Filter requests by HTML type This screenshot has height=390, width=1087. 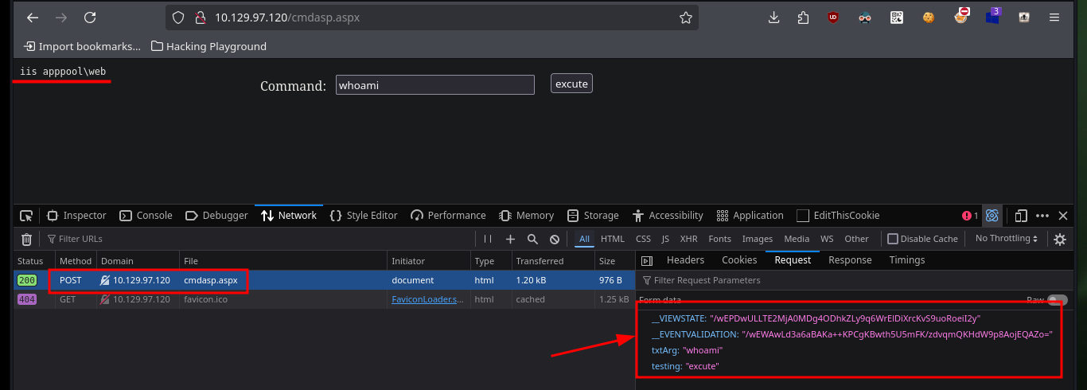(x=613, y=239)
